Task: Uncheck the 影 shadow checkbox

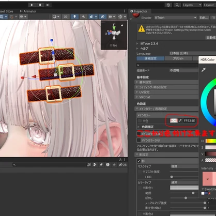Action: pyautogui.click(x=139, y=161)
